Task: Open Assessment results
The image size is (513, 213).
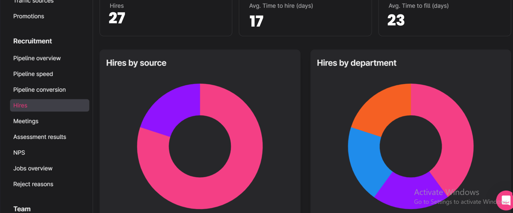Action: point(39,137)
